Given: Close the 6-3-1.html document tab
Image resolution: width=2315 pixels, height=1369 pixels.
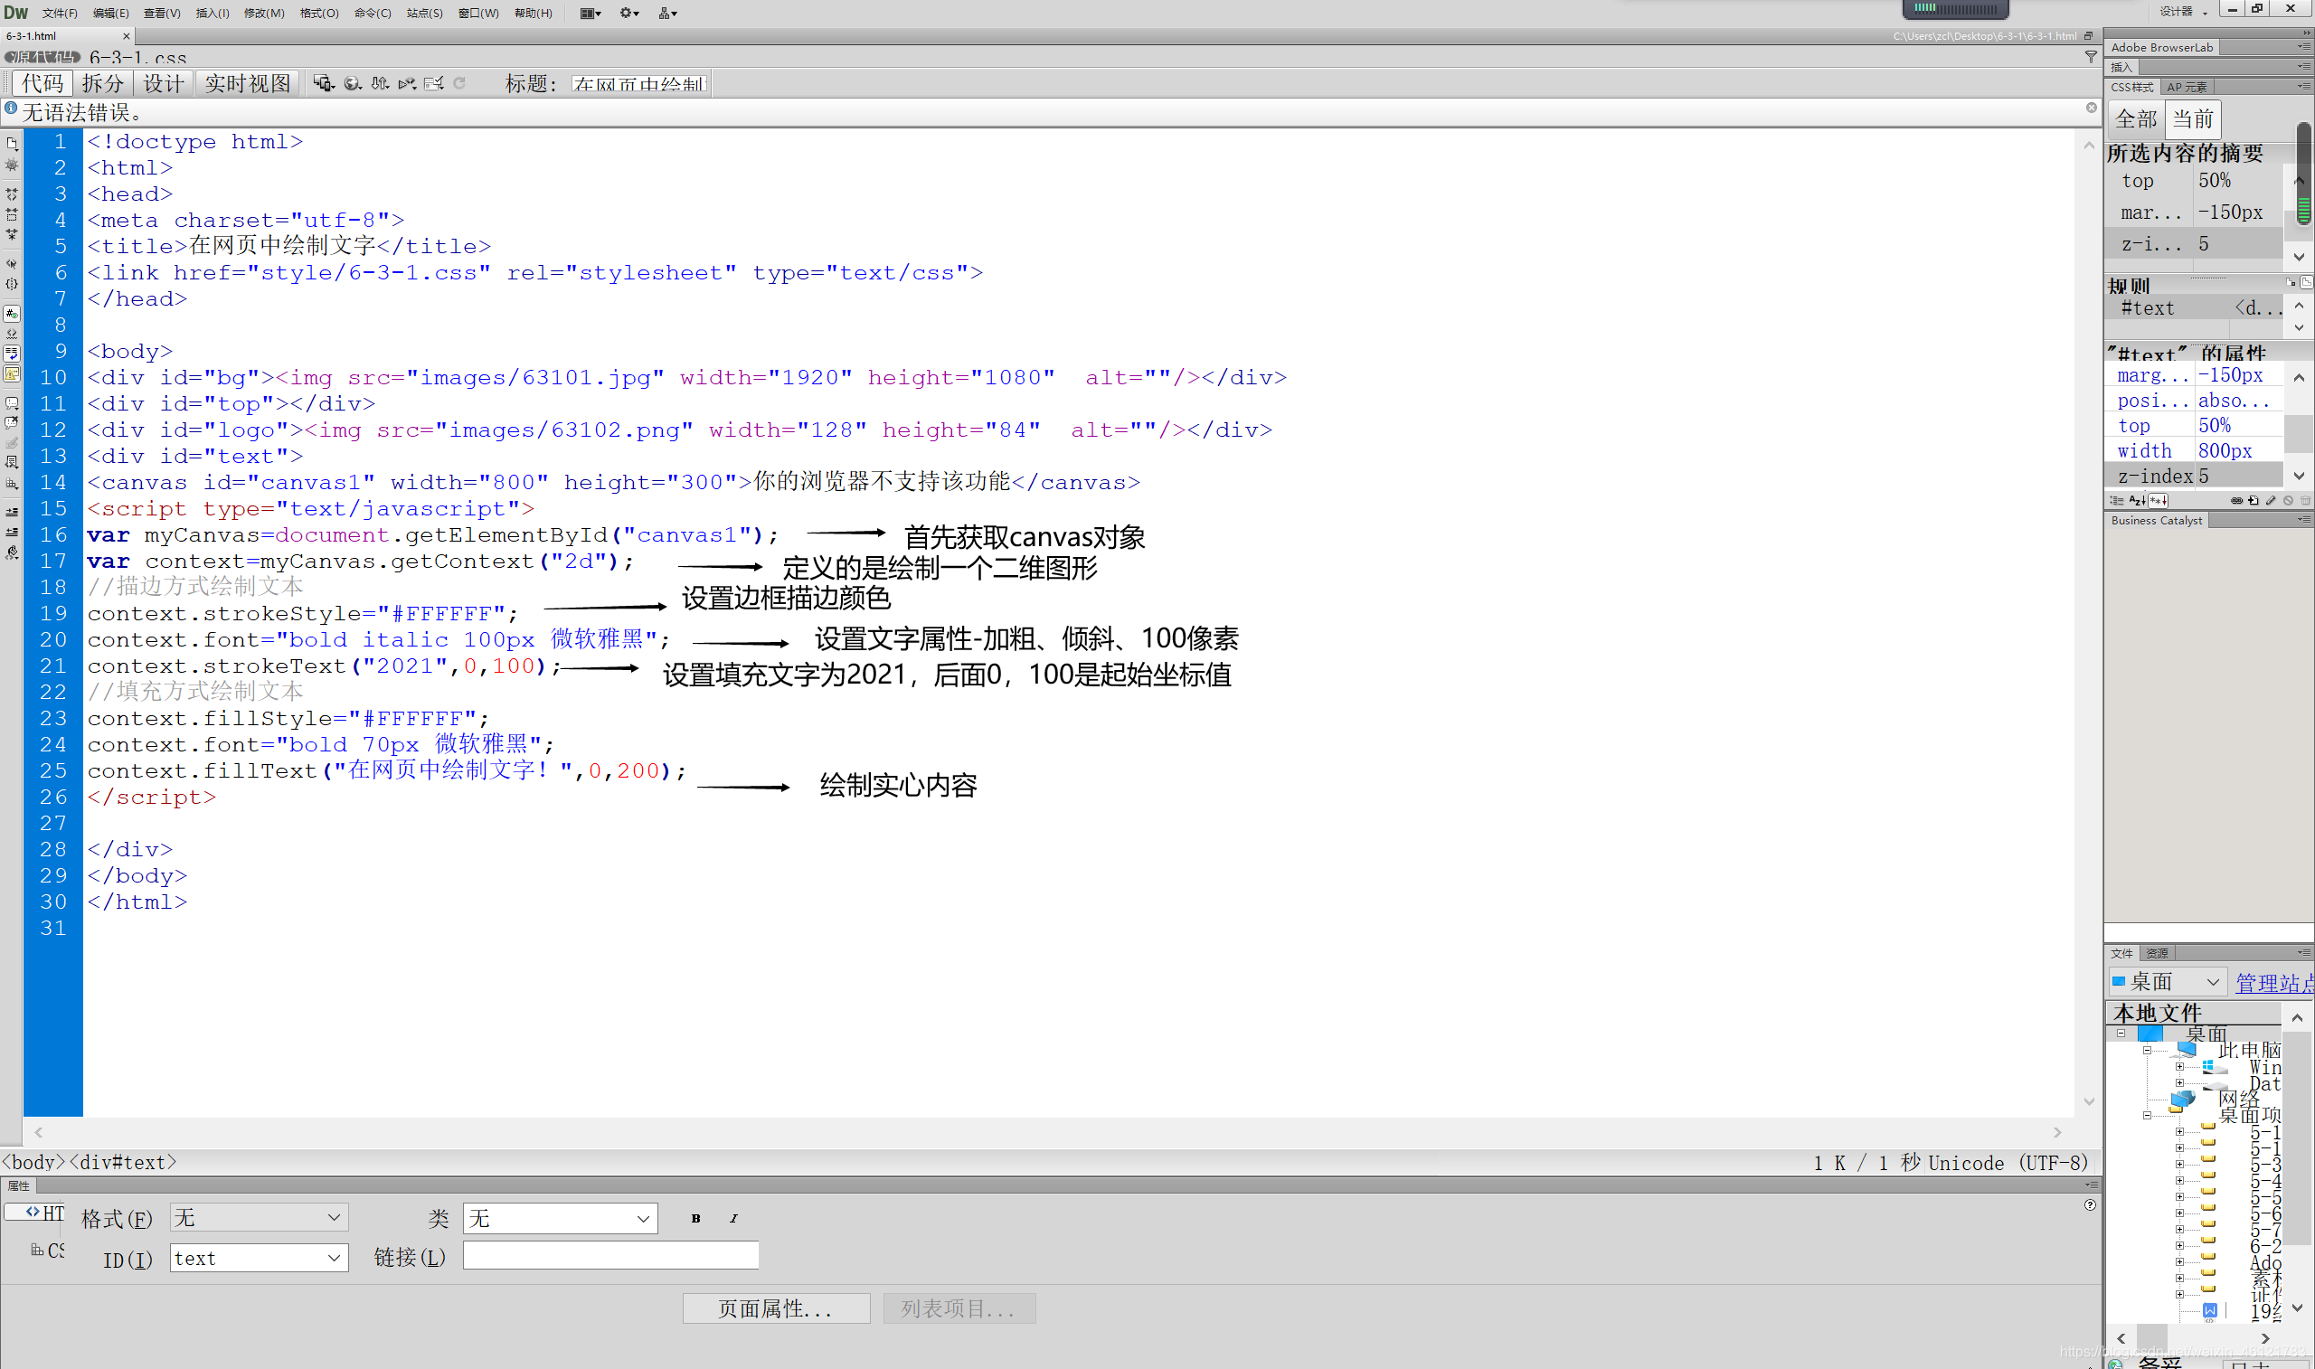Looking at the screenshot, I should pos(127,36).
